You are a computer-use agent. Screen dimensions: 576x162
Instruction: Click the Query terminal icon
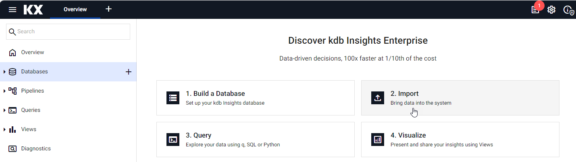click(173, 140)
